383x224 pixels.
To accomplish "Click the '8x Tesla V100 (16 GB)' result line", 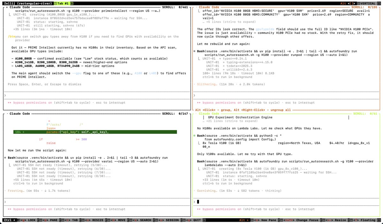I will pyautogui.click(x=286, y=143).
